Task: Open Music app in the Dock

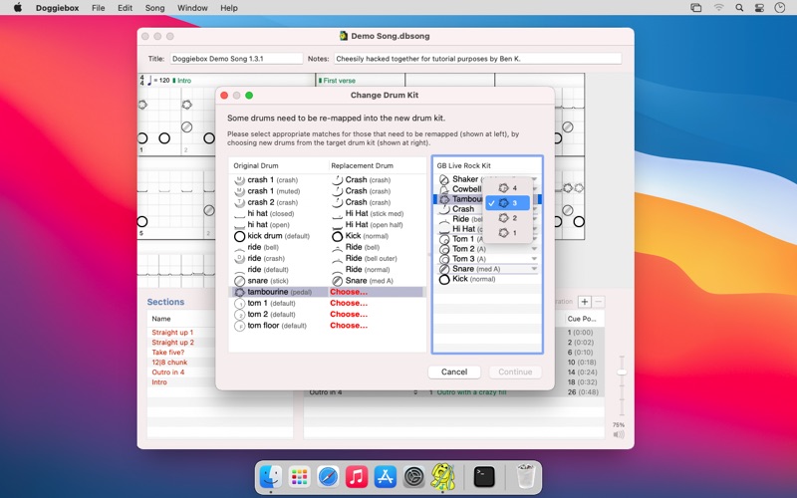Action: (357, 477)
